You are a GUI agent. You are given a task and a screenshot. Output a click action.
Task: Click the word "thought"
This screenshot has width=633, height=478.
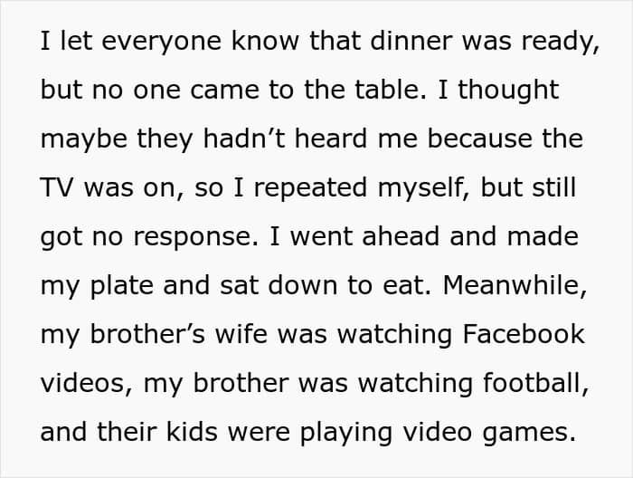[508, 91]
